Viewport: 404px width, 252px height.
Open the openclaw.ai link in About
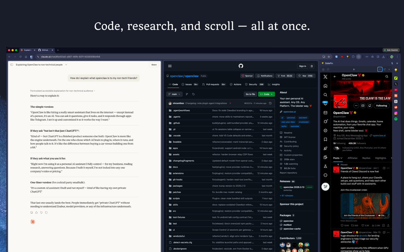(x=289, y=112)
